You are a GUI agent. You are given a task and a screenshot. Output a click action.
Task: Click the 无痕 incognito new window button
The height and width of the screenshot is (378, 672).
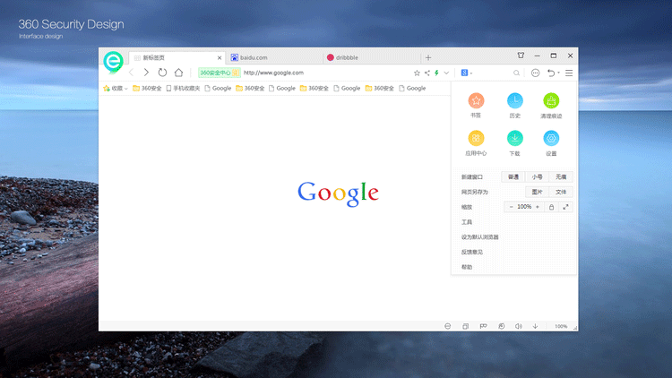tap(561, 177)
